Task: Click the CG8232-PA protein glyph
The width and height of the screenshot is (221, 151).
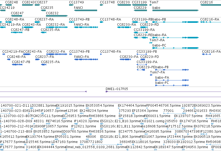Action: pyautogui.click(x=57, y=54)
